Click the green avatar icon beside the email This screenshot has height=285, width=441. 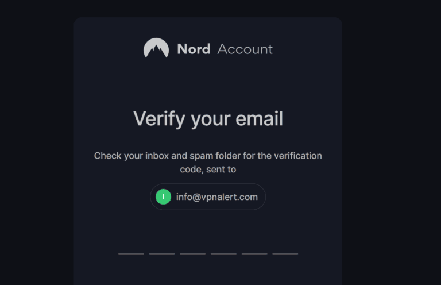[163, 197]
